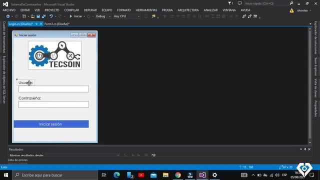Open the DEPURAR menu
This screenshot has width=320, height=180.
(90, 10)
